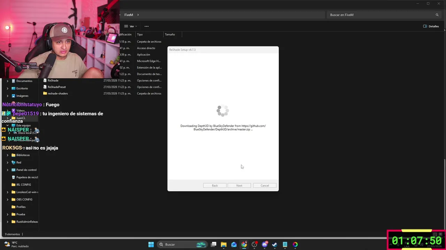Select the Aplicación type row
The height and width of the screenshot is (250, 446).
point(144,55)
